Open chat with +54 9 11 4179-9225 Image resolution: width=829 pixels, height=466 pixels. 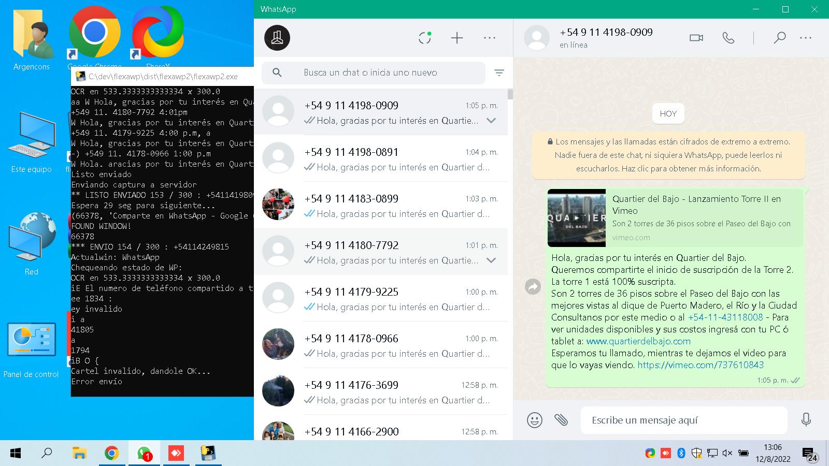(x=381, y=298)
